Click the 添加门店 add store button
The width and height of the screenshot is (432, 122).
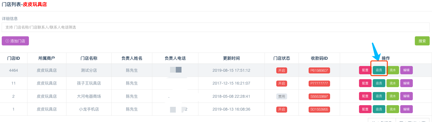(x=15, y=41)
